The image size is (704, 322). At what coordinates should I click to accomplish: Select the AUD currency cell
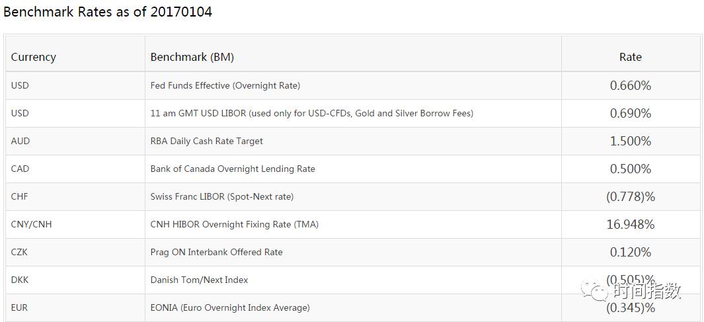[x=20, y=141]
